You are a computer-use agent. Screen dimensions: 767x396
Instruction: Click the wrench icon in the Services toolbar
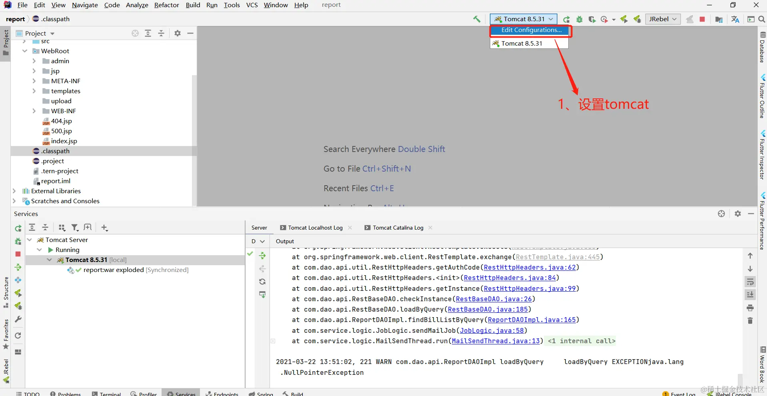pos(18,319)
